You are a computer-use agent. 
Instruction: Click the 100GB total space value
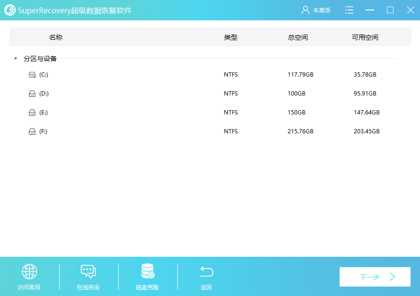tap(297, 94)
